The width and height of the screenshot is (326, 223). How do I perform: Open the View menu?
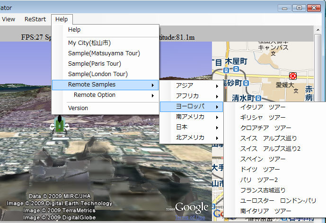click(8, 19)
